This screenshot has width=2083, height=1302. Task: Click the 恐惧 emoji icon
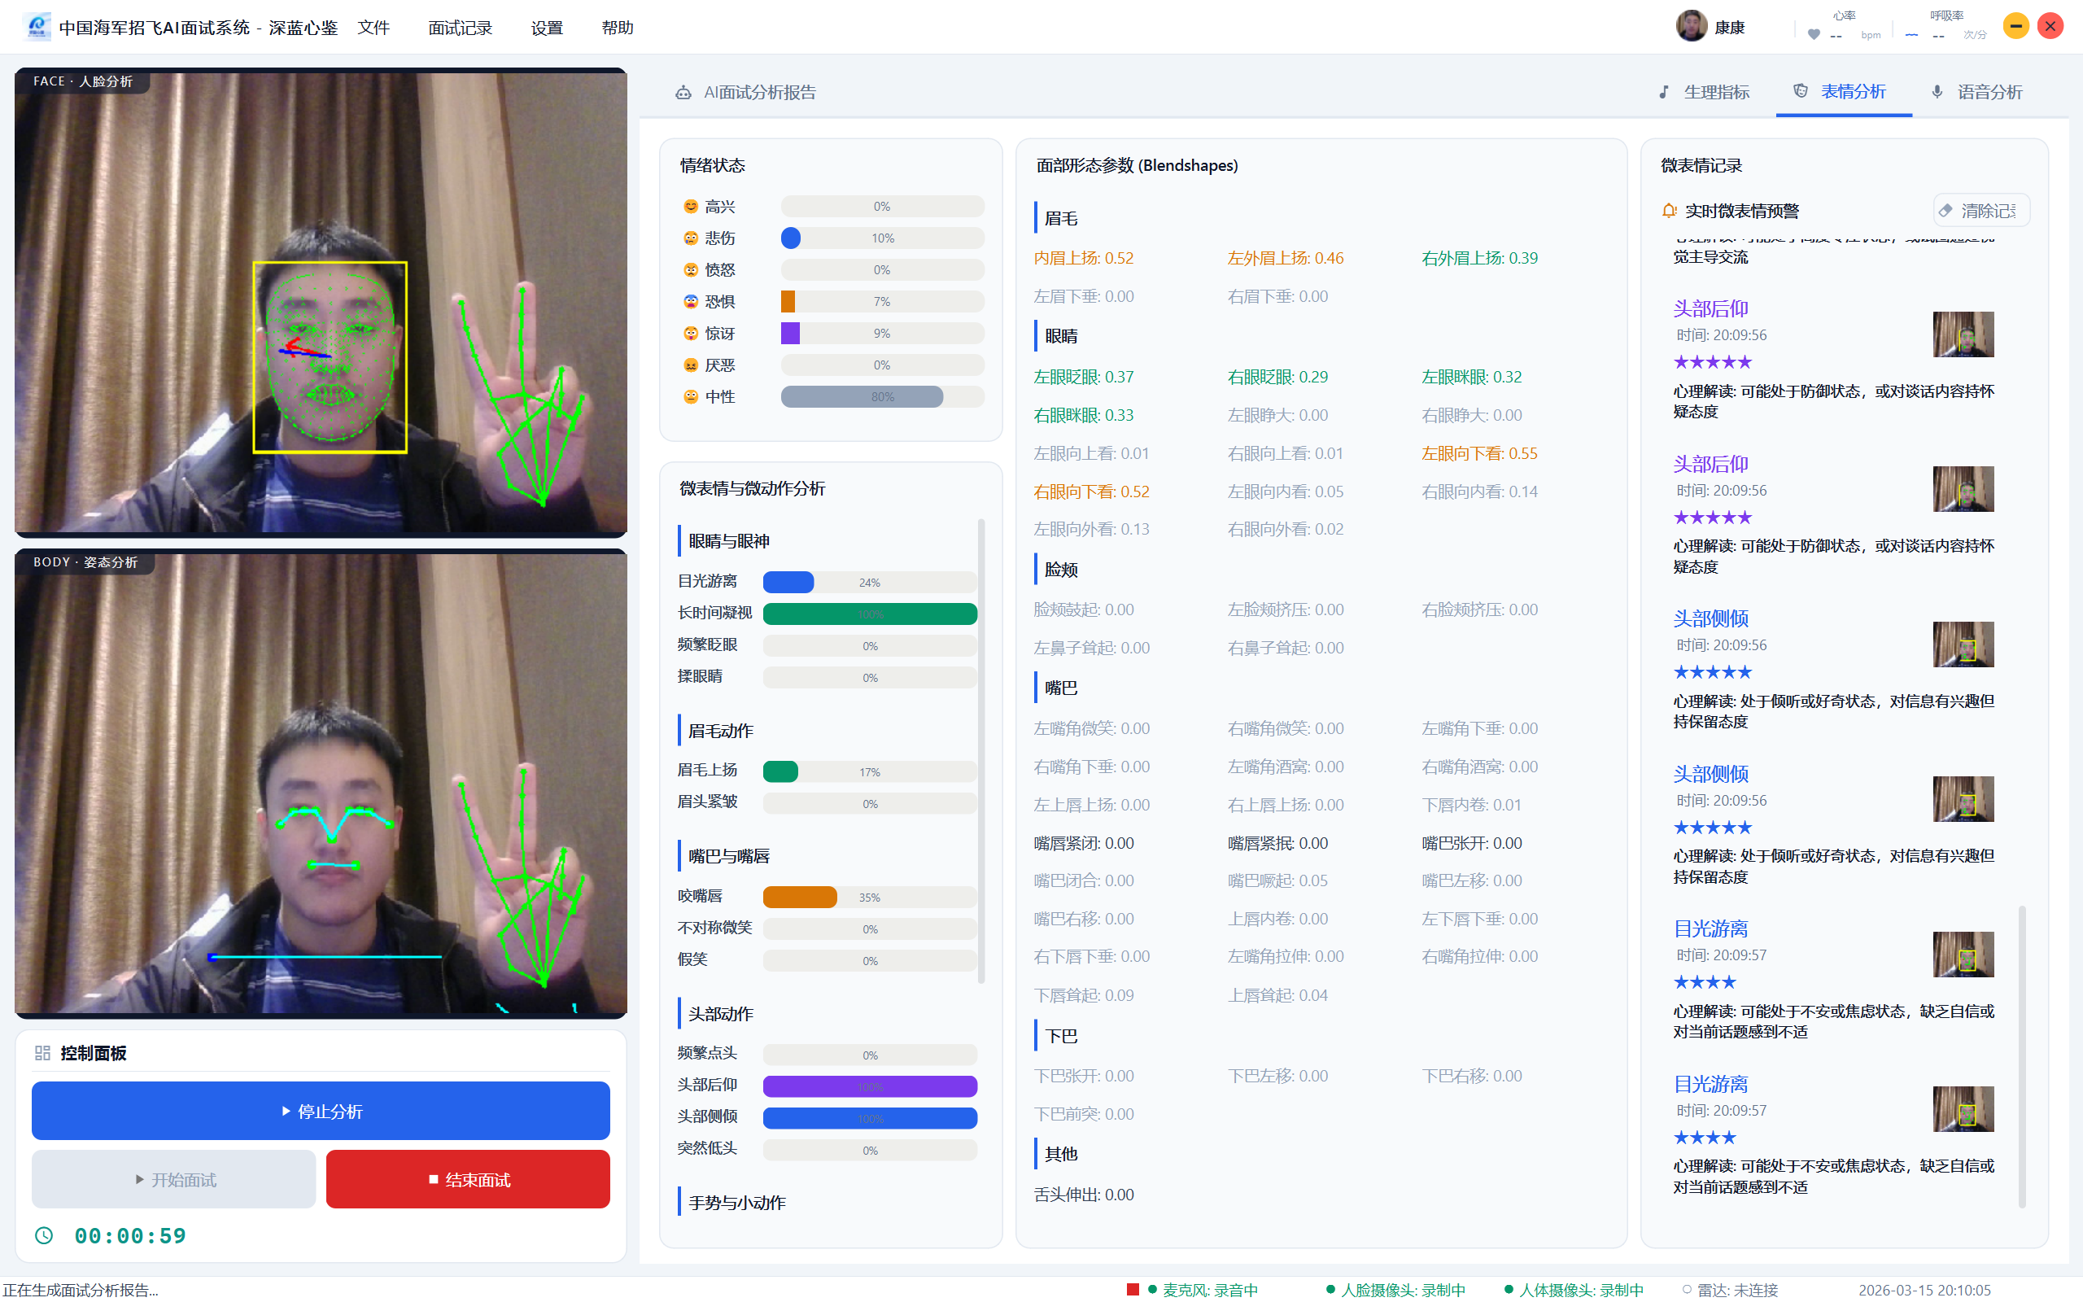click(x=690, y=301)
